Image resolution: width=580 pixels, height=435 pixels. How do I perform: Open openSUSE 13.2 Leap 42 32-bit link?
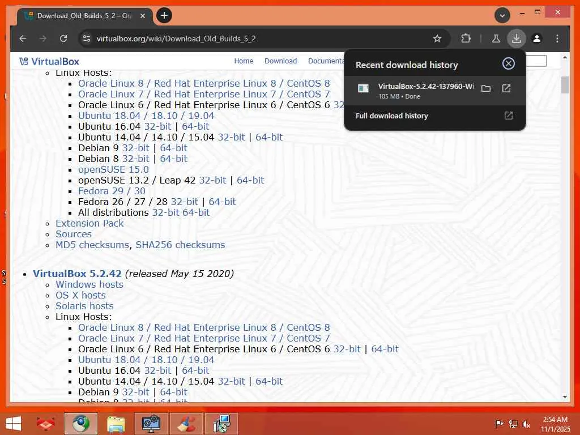click(212, 180)
